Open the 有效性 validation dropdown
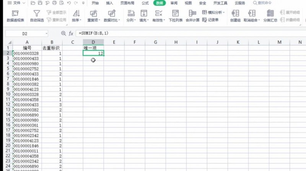 (158, 16)
